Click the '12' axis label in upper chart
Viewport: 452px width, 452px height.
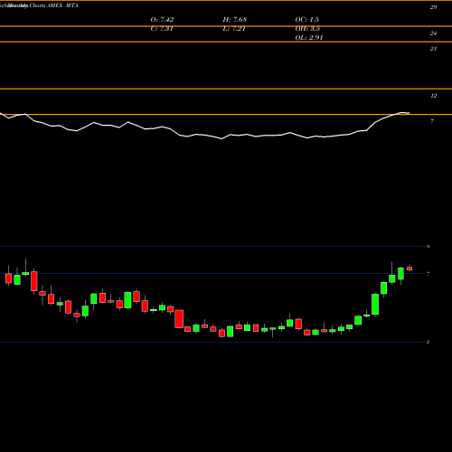coord(433,96)
